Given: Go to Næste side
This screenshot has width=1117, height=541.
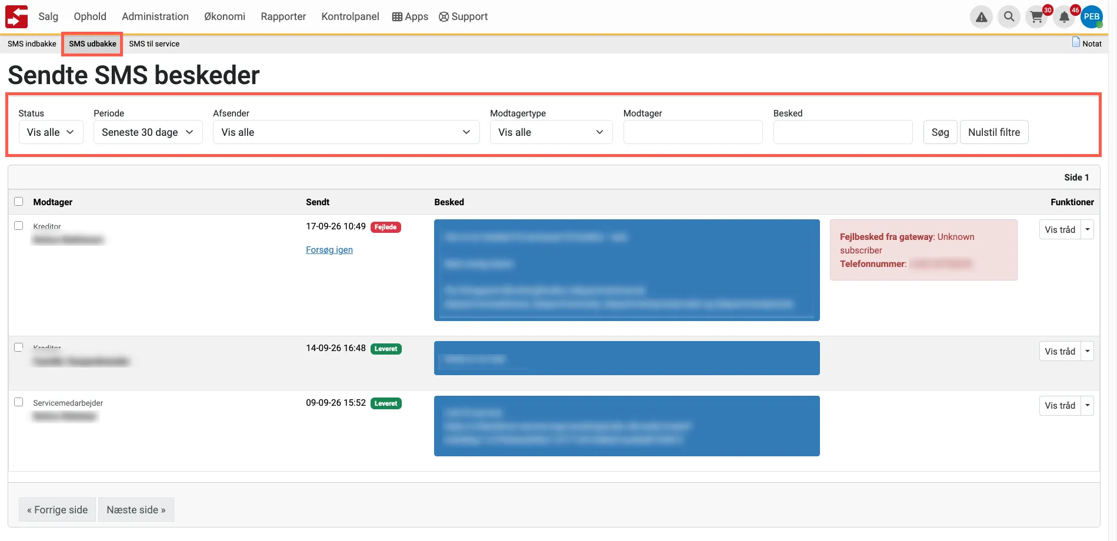Looking at the screenshot, I should [136, 510].
